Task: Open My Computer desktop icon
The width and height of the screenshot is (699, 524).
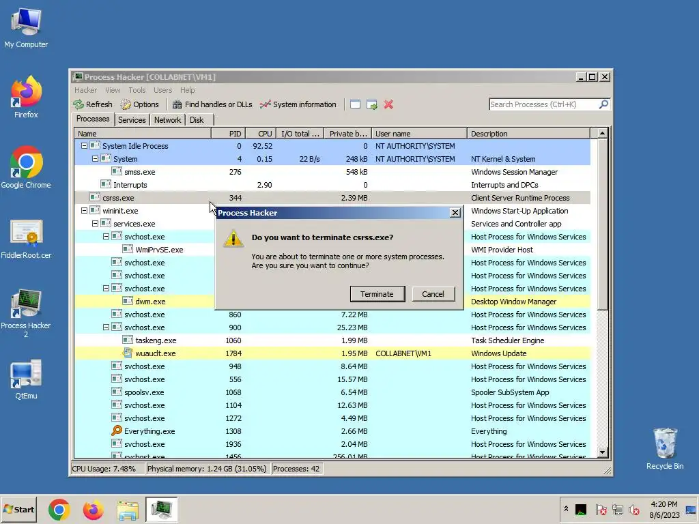Action: point(26,29)
